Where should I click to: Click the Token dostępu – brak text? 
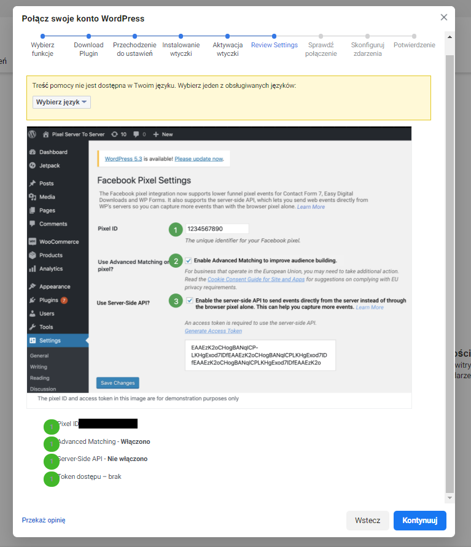tap(89, 476)
